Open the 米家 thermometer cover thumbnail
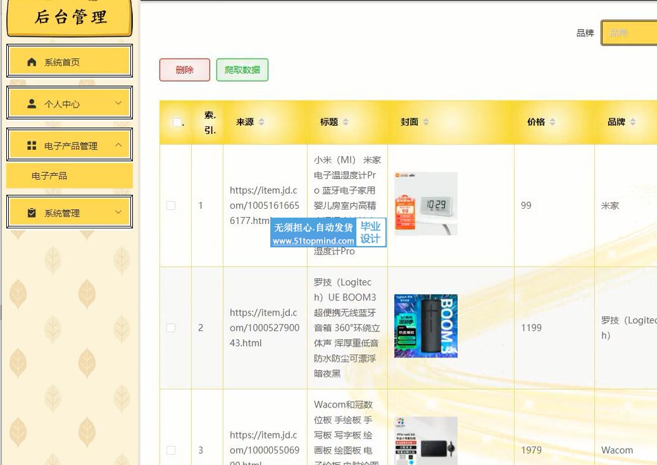Viewport: 657px width, 465px height. click(426, 204)
